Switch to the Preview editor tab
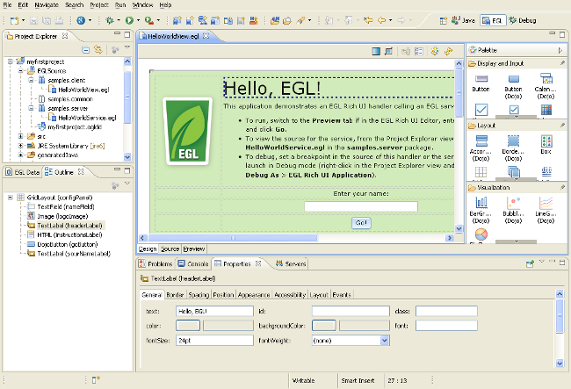 (194, 249)
